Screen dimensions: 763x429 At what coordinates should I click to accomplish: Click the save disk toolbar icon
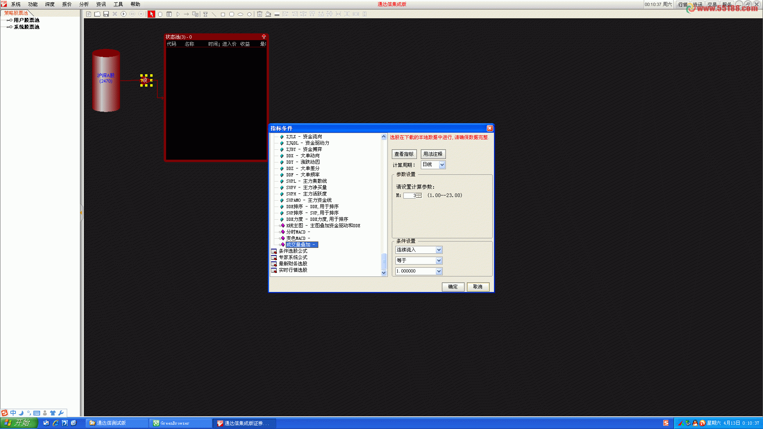click(106, 14)
